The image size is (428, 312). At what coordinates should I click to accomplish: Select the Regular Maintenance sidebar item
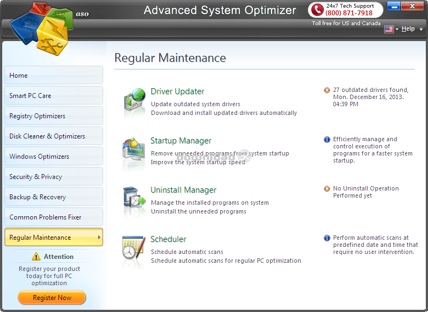coord(54,237)
